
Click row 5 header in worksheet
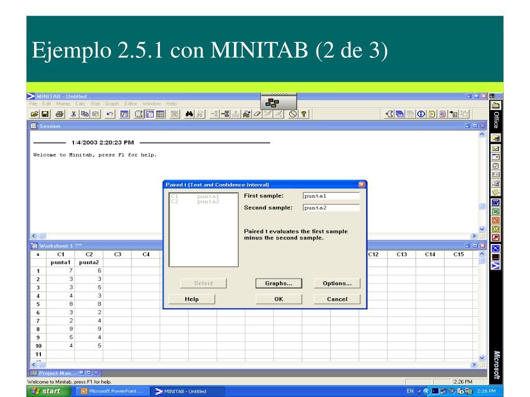click(x=38, y=304)
